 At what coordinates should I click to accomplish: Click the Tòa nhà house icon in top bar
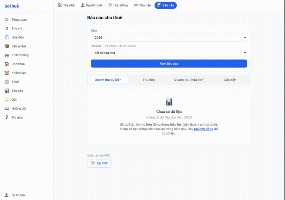click(60, 5)
